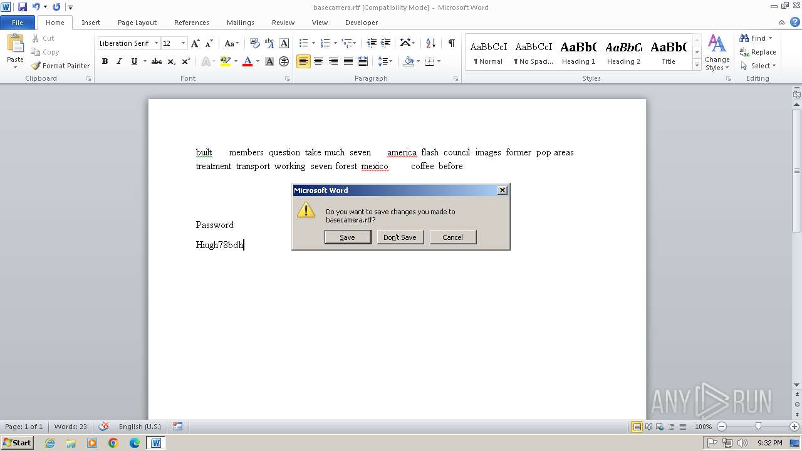802x451 pixels.
Task: Toggle Align Text Left
Action: pyautogui.click(x=303, y=61)
